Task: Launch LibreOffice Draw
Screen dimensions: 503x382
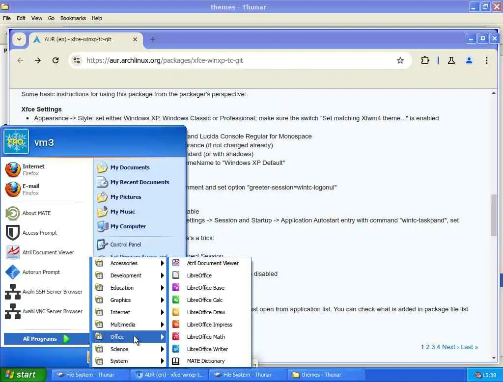Action: (x=210, y=312)
